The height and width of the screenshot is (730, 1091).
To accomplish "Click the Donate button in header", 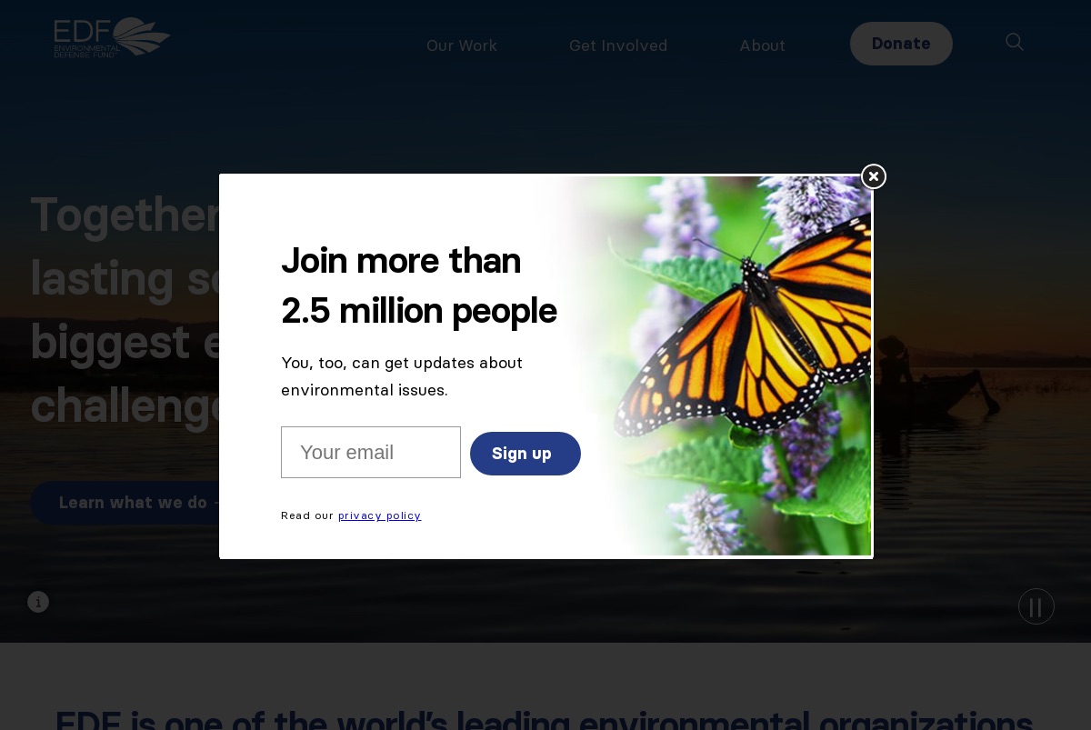I will (901, 44).
